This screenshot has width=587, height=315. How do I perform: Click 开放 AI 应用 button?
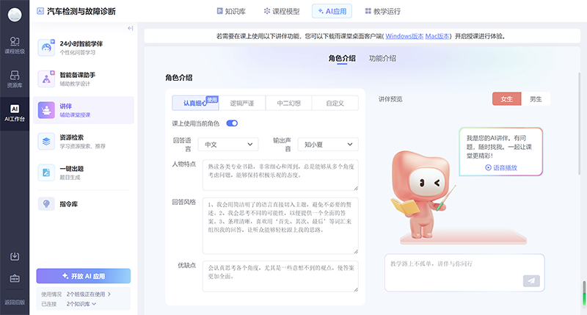coord(84,276)
